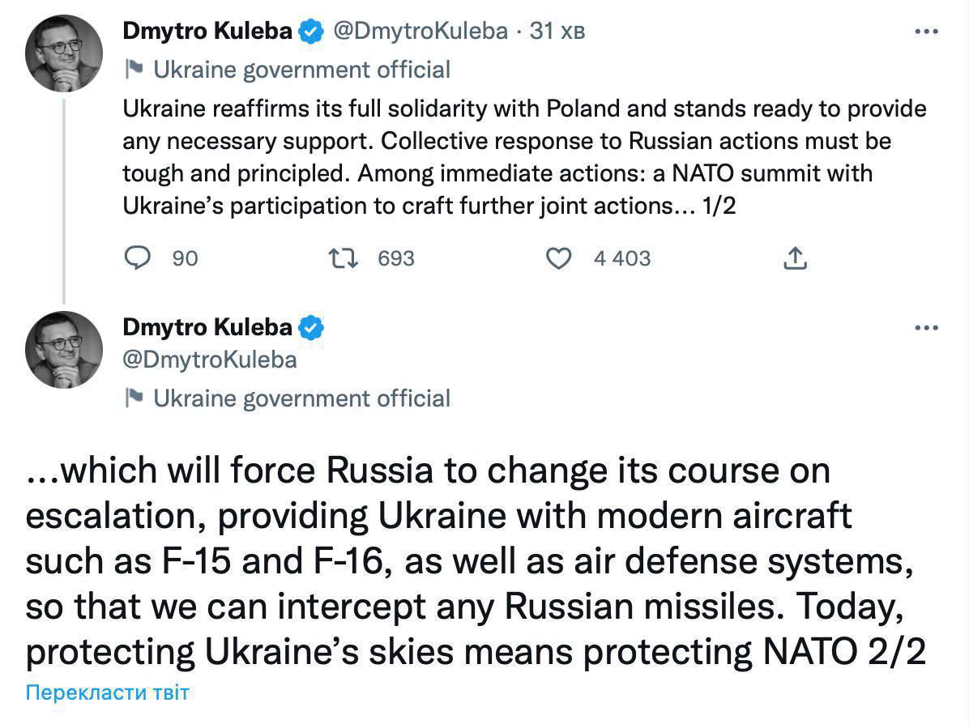Click flag icon beside second government label
969x724 pixels.
coord(134,398)
